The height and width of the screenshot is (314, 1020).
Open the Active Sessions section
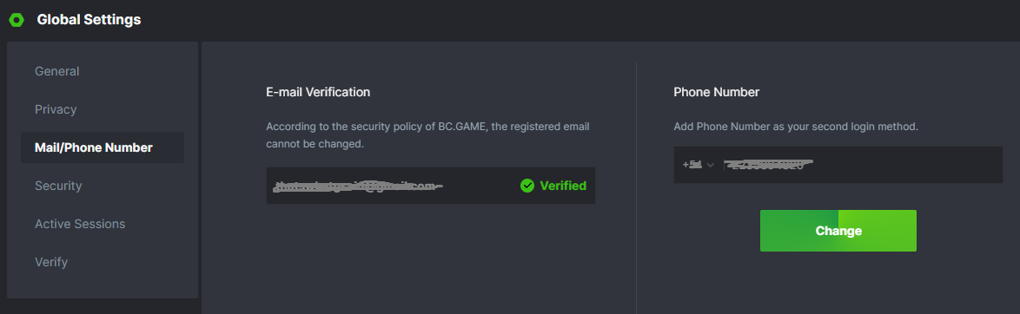(x=80, y=224)
